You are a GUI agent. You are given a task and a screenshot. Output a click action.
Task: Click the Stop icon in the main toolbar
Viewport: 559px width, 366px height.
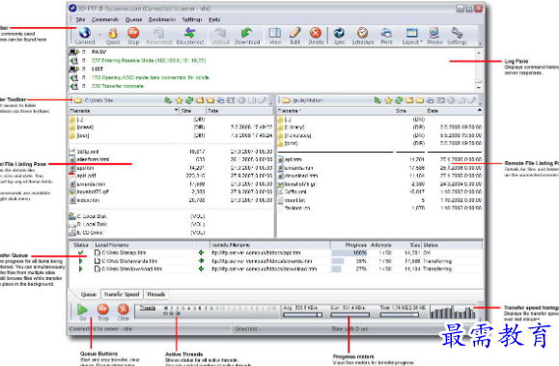(133, 33)
